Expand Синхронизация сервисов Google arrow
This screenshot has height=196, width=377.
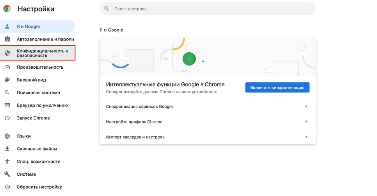306,107
